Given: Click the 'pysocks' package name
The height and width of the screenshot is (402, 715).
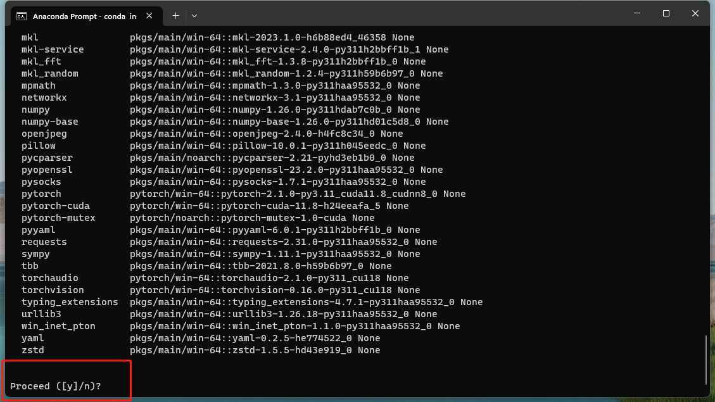Looking at the screenshot, I should tap(41, 182).
